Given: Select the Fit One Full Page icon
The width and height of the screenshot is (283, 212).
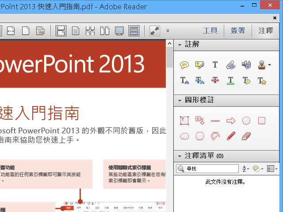Looking at the screenshot, I should click(26, 31).
